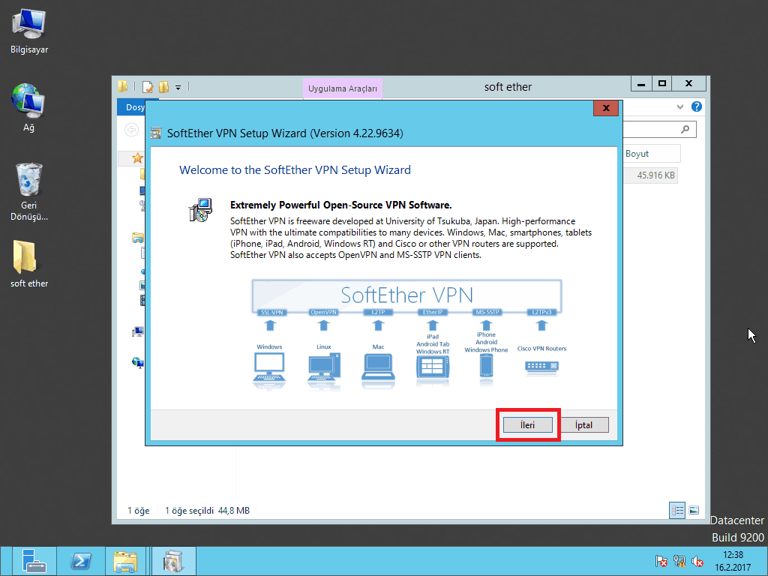The height and width of the screenshot is (576, 768).
Task: Open Action Center flag tray icon
Action: click(661, 560)
